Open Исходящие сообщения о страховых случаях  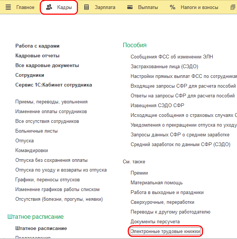(184, 115)
